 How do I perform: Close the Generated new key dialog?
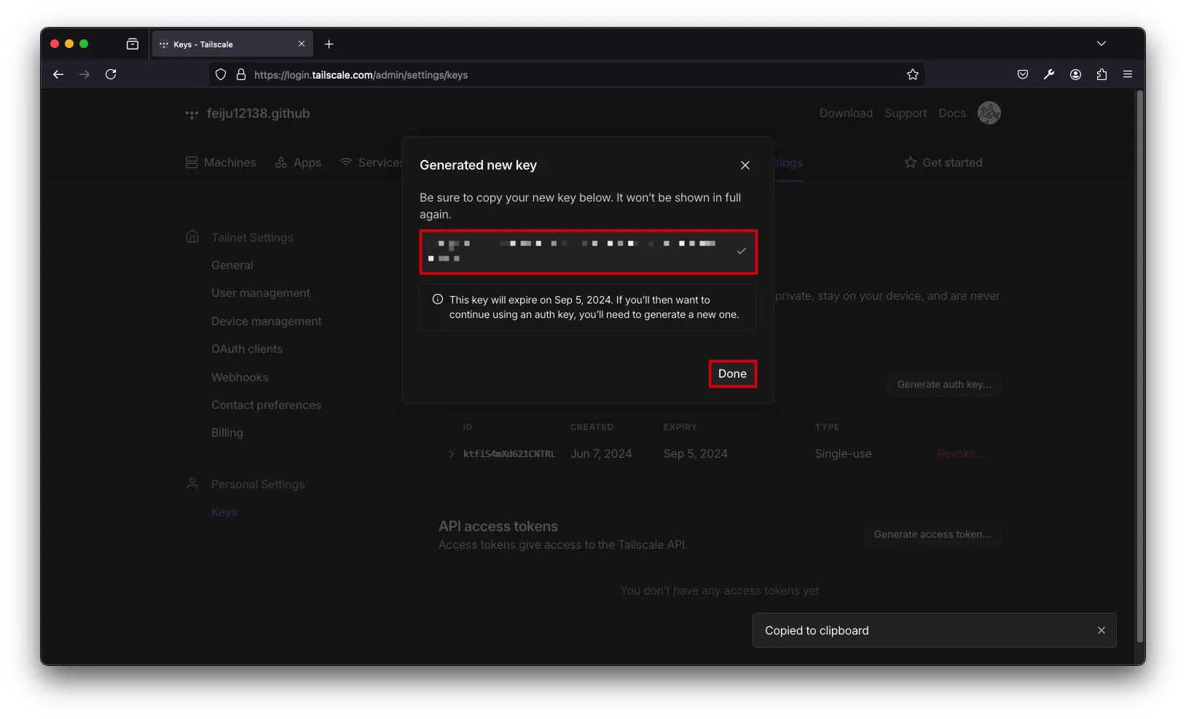point(745,165)
